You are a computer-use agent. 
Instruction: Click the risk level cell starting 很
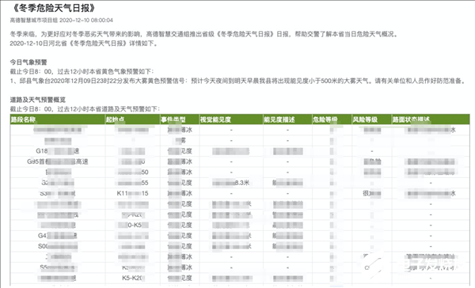tap(372, 194)
